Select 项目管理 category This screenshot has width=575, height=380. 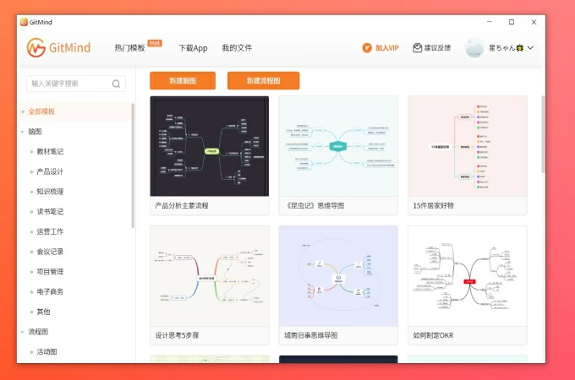pyautogui.click(x=50, y=272)
